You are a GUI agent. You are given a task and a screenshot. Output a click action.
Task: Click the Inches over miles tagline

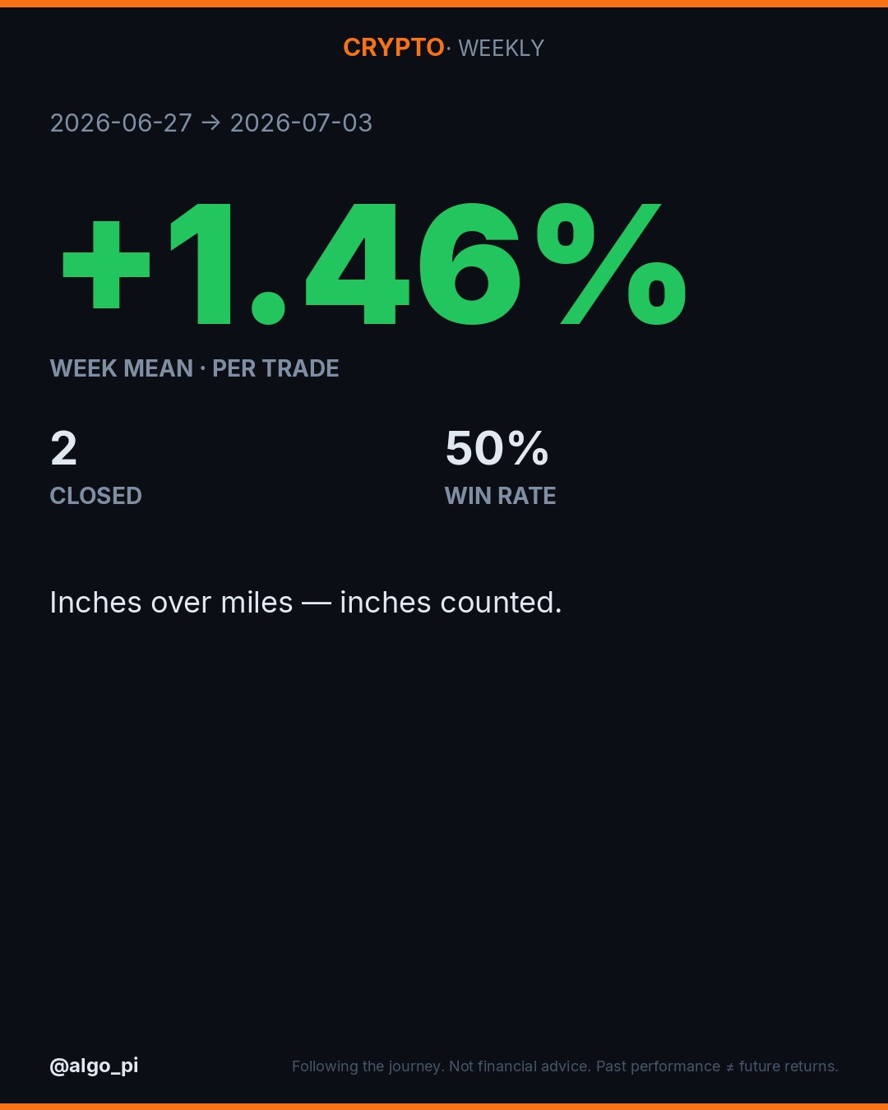tap(306, 603)
